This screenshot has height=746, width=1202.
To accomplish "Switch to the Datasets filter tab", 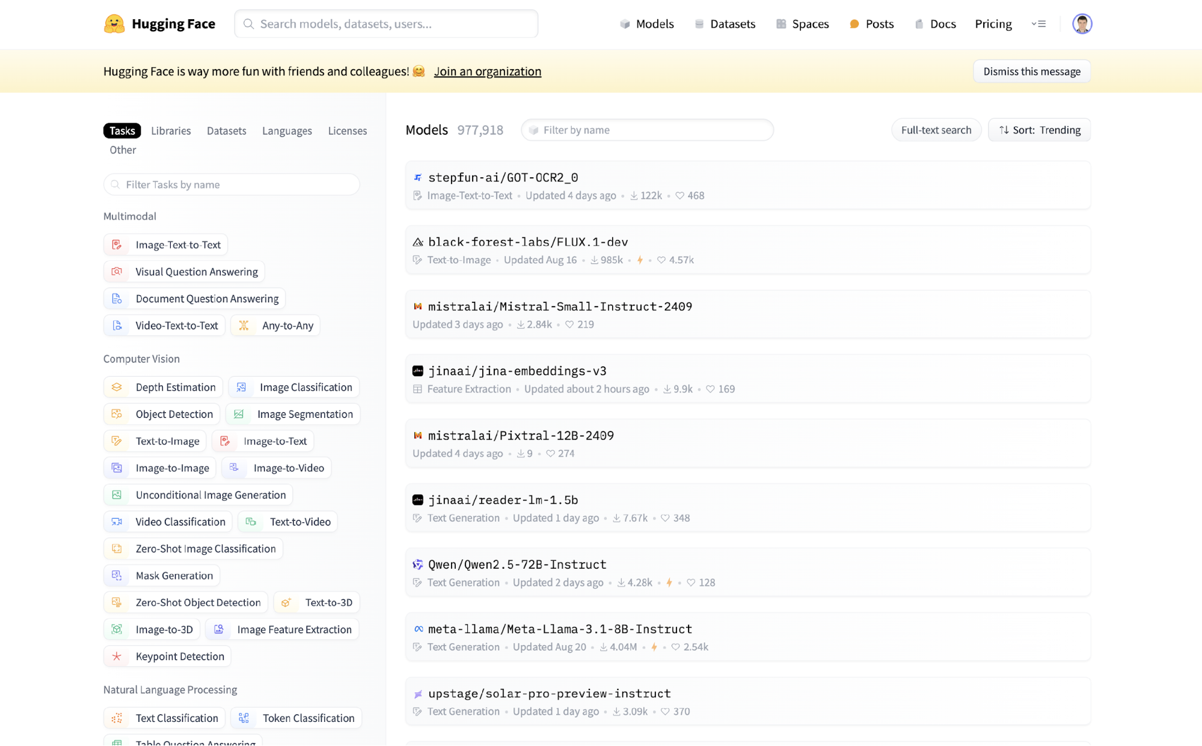I will point(227,130).
